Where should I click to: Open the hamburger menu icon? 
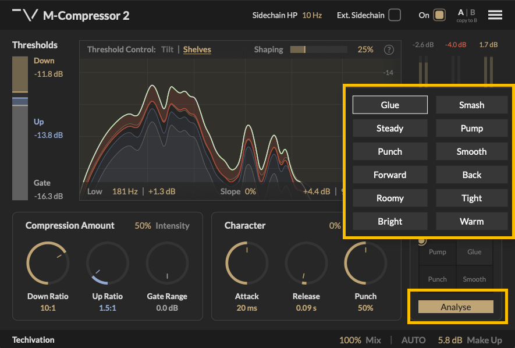pyautogui.click(x=495, y=15)
